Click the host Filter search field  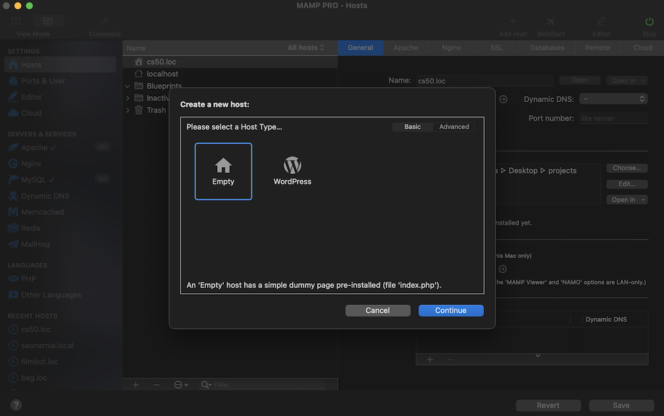coord(266,385)
